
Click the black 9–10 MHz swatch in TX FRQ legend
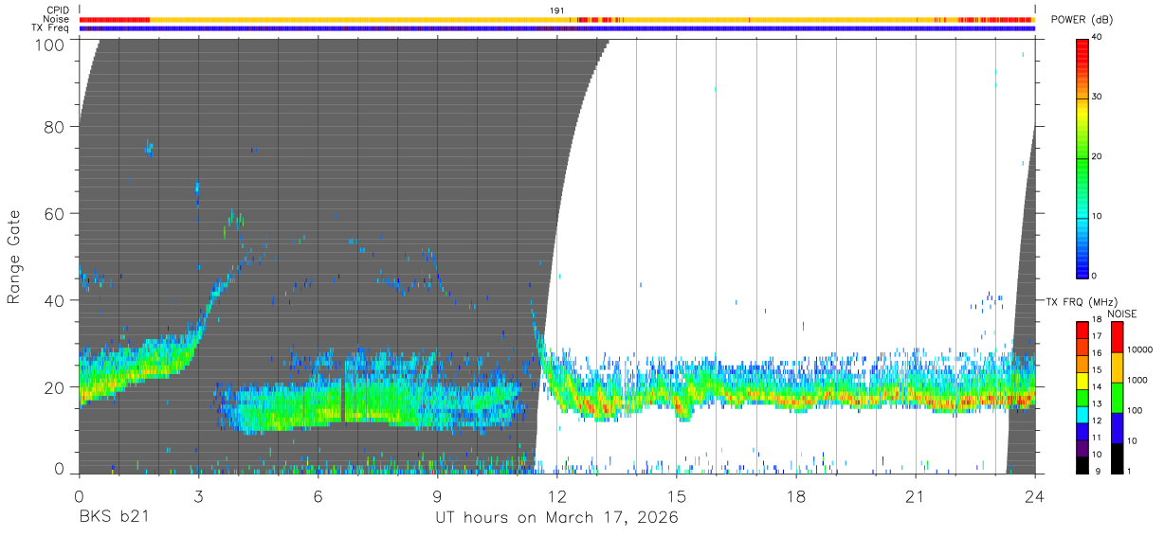pyautogui.click(x=1082, y=464)
